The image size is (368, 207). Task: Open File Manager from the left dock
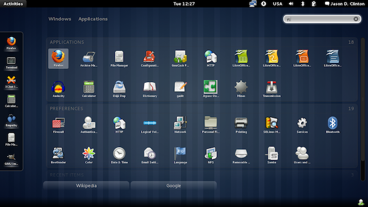pos(11,140)
